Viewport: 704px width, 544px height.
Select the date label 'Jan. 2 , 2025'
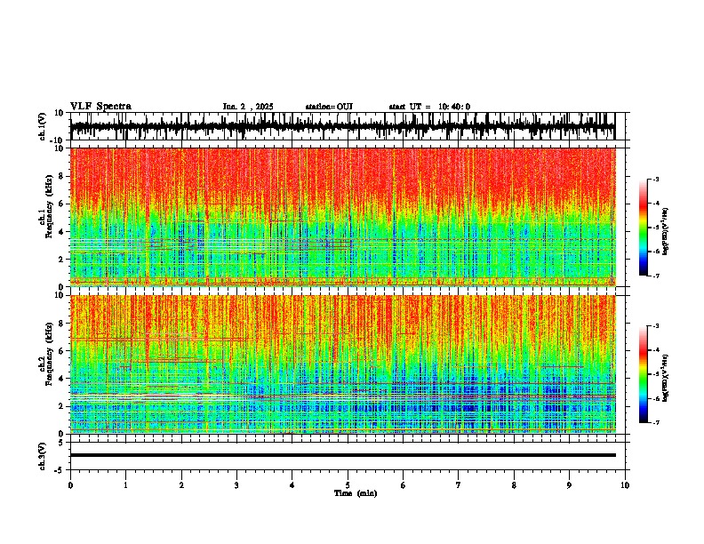pos(248,107)
